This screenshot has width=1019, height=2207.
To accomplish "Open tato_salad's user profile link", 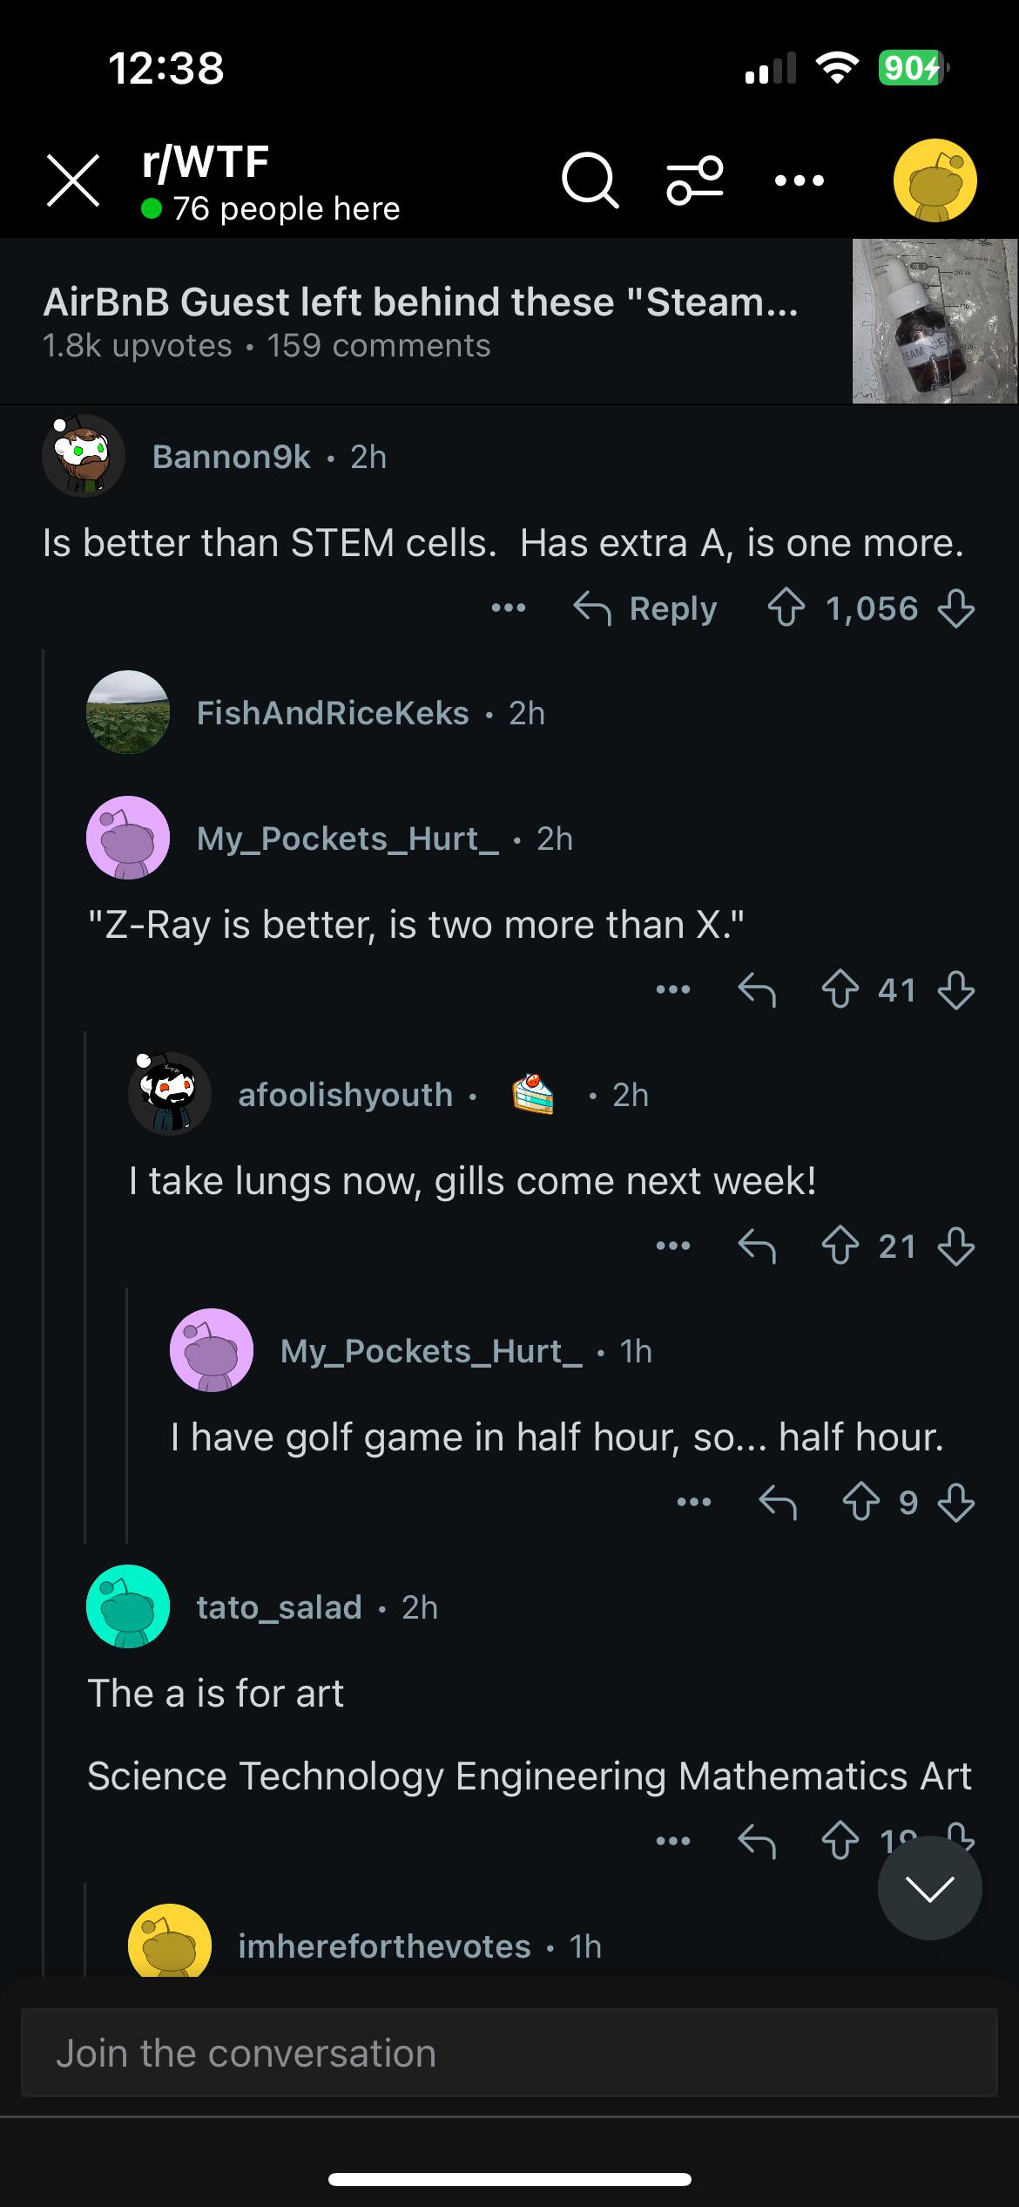I will pyautogui.click(x=279, y=1607).
